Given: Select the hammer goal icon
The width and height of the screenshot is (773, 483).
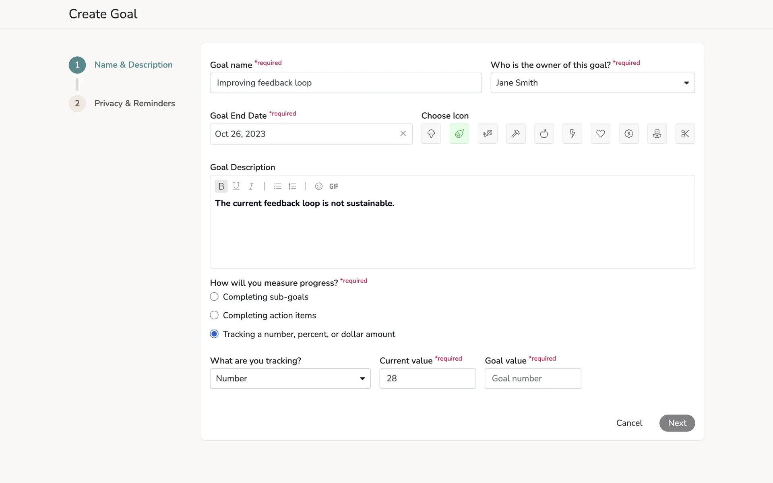Looking at the screenshot, I should click(x=516, y=134).
